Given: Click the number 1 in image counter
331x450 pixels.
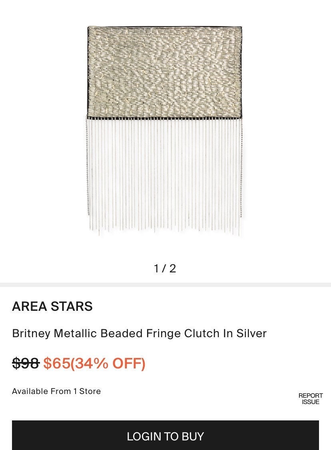Looking at the screenshot, I should (x=156, y=269).
